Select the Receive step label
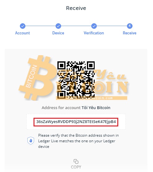153x172 pixels. coord(130,33)
